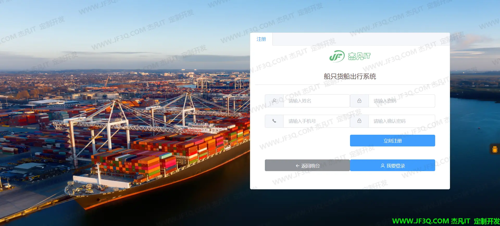
Task: Click the green JF logo emblem
Action: pos(337,56)
